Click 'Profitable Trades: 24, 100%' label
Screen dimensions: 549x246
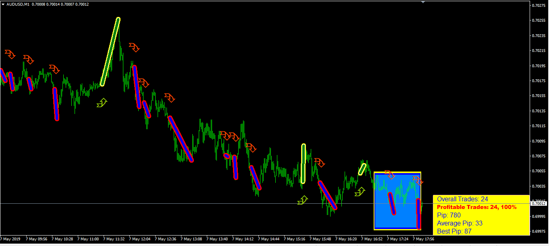tap(477, 207)
